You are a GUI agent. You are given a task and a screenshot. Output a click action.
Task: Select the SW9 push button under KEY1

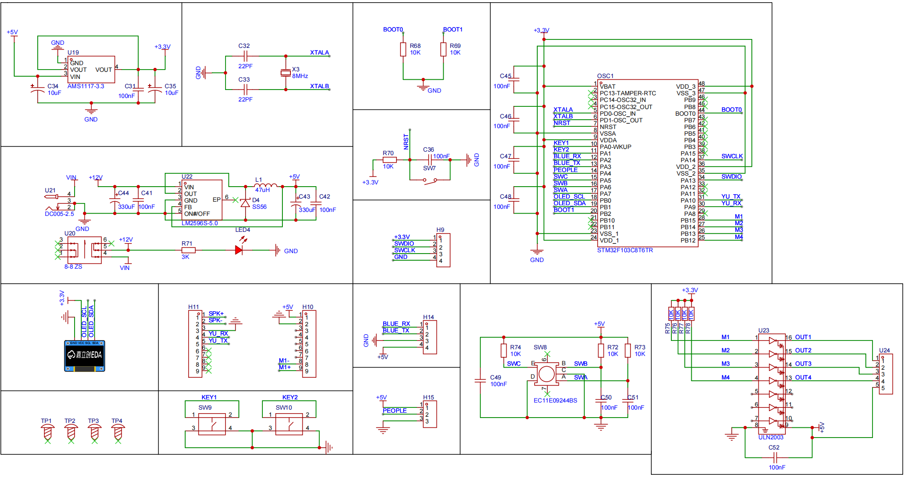point(212,424)
